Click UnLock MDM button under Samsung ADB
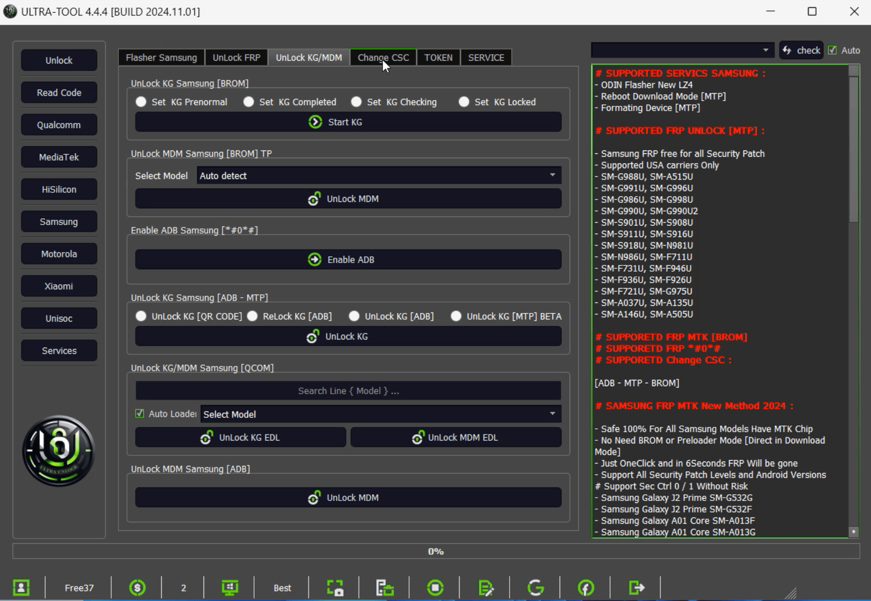 pos(348,497)
